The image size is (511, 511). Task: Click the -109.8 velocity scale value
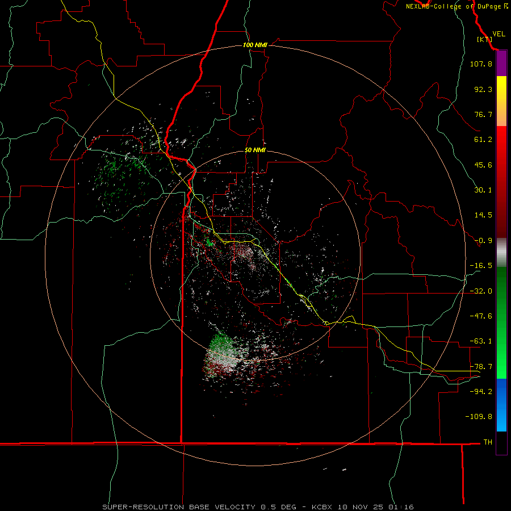pyautogui.click(x=479, y=417)
